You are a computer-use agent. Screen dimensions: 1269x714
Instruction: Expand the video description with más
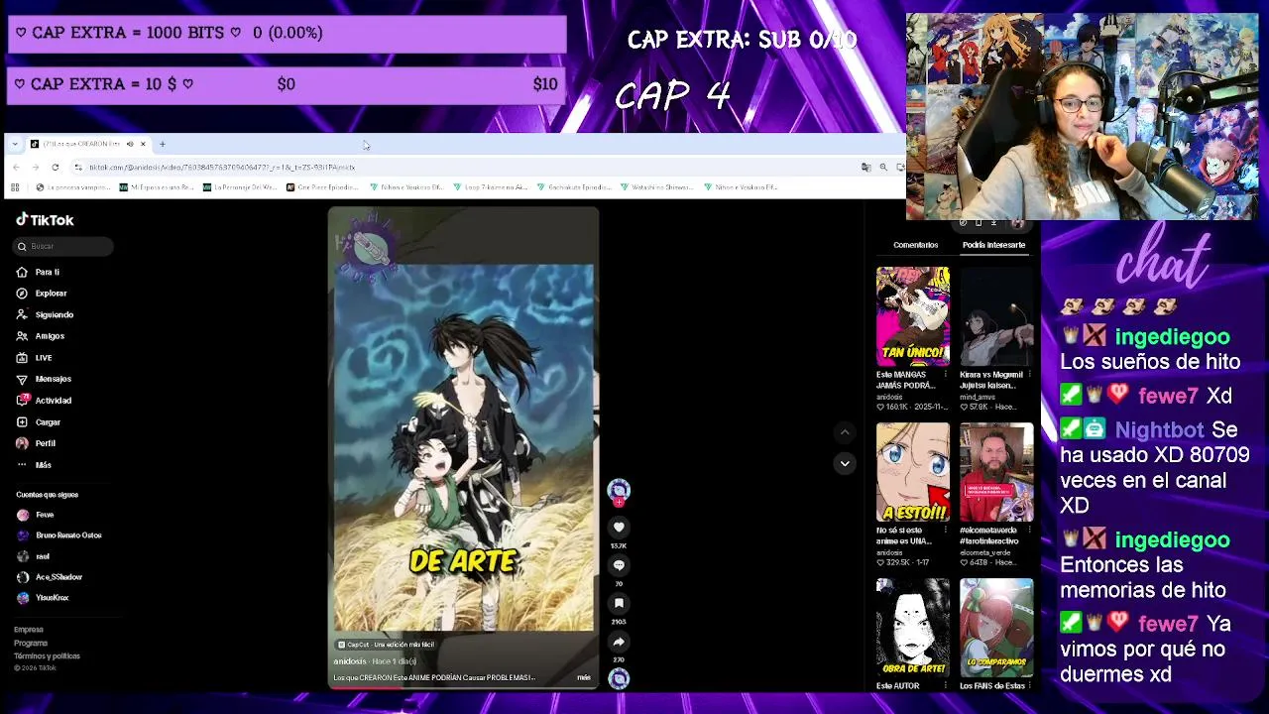(584, 678)
